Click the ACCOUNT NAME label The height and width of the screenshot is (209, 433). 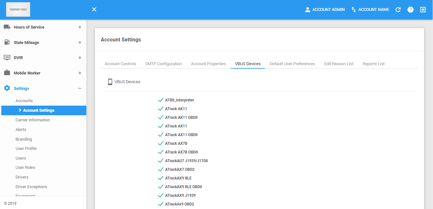[x=374, y=10]
